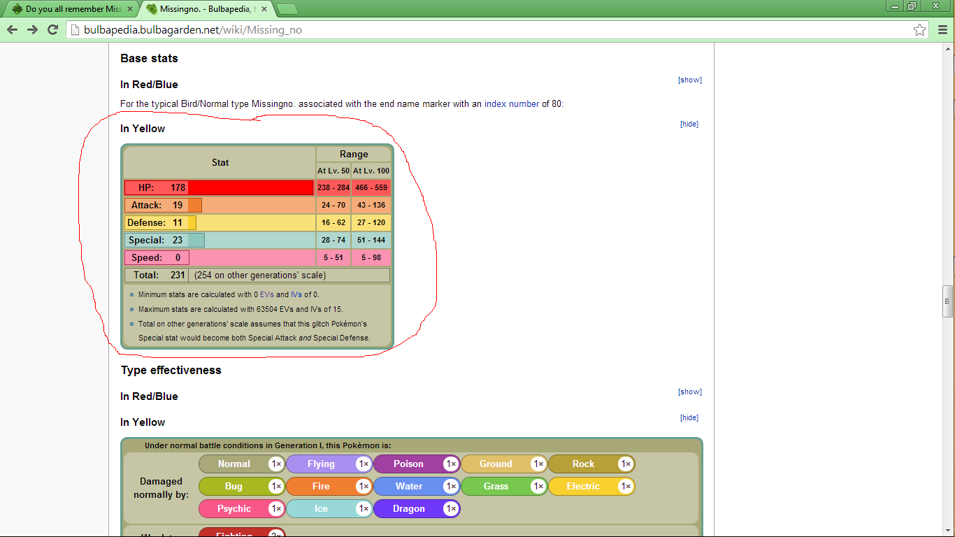Click the Normal type badge
The image size is (955, 537).
[x=242, y=464]
